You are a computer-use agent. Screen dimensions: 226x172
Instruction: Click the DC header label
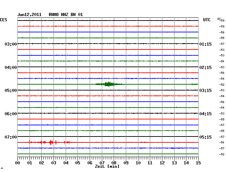219,19
